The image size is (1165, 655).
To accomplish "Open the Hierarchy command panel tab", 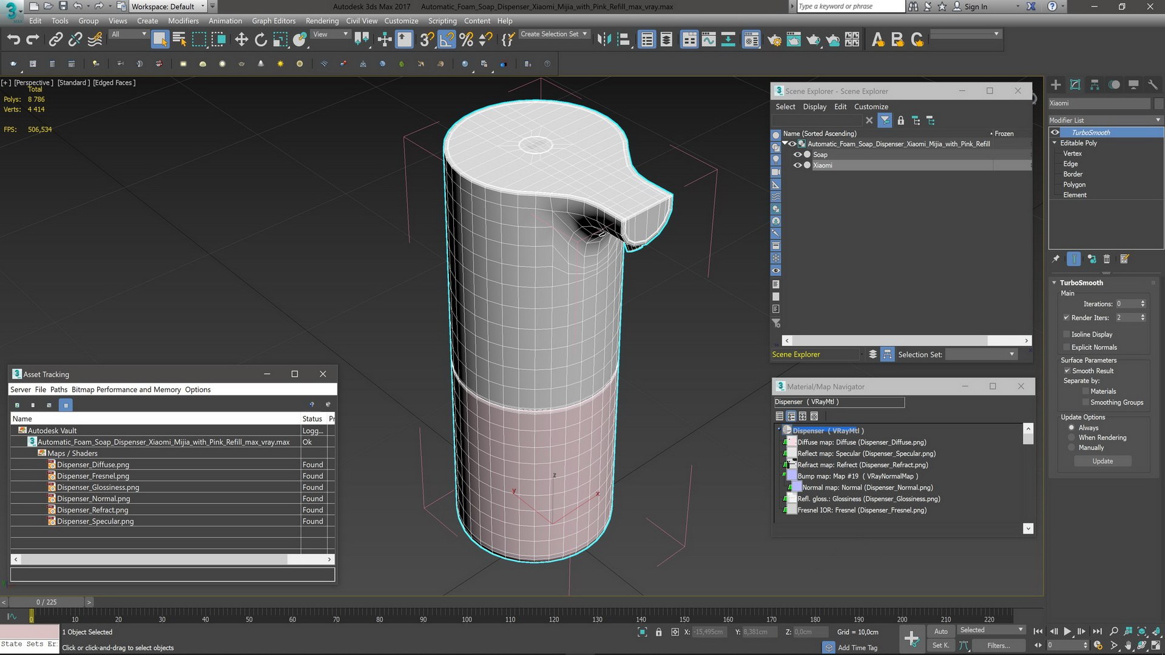I will pos(1095,85).
